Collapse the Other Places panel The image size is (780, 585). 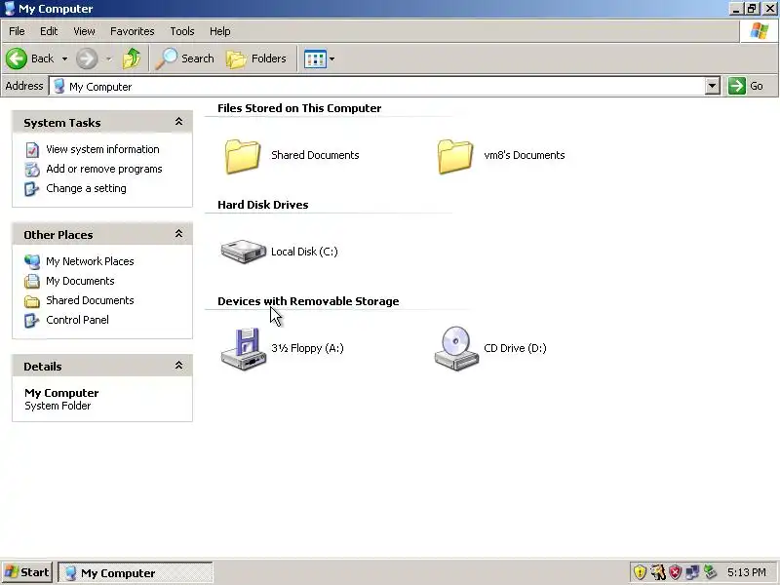tap(178, 234)
